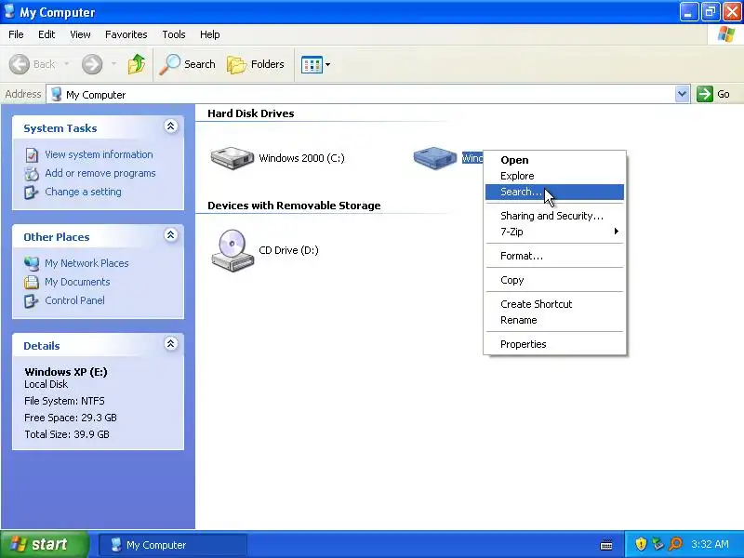
Task: Choose Rename in the context menu
Action: pyautogui.click(x=554, y=320)
